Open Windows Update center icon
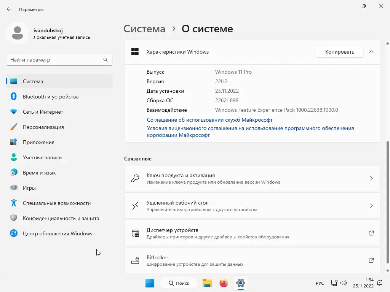Image resolution: width=390 pixels, height=292 pixels. point(14,233)
